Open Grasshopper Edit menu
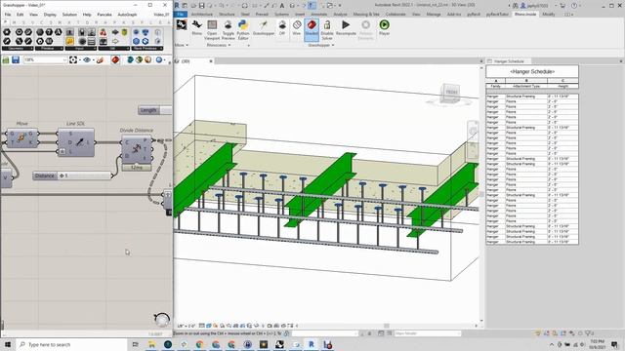The width and height of the screenshot is (625, 351). coord(20,15)
